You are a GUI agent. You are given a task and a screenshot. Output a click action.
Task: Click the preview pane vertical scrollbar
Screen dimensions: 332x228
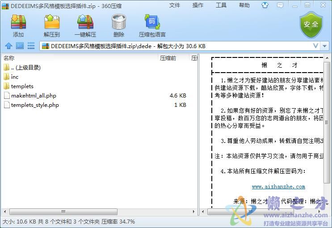327,134
